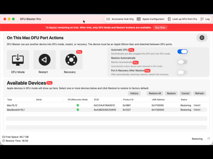Click the Restart triangle icon
Screen dimensions: 213x159
(x=45, y=60)
